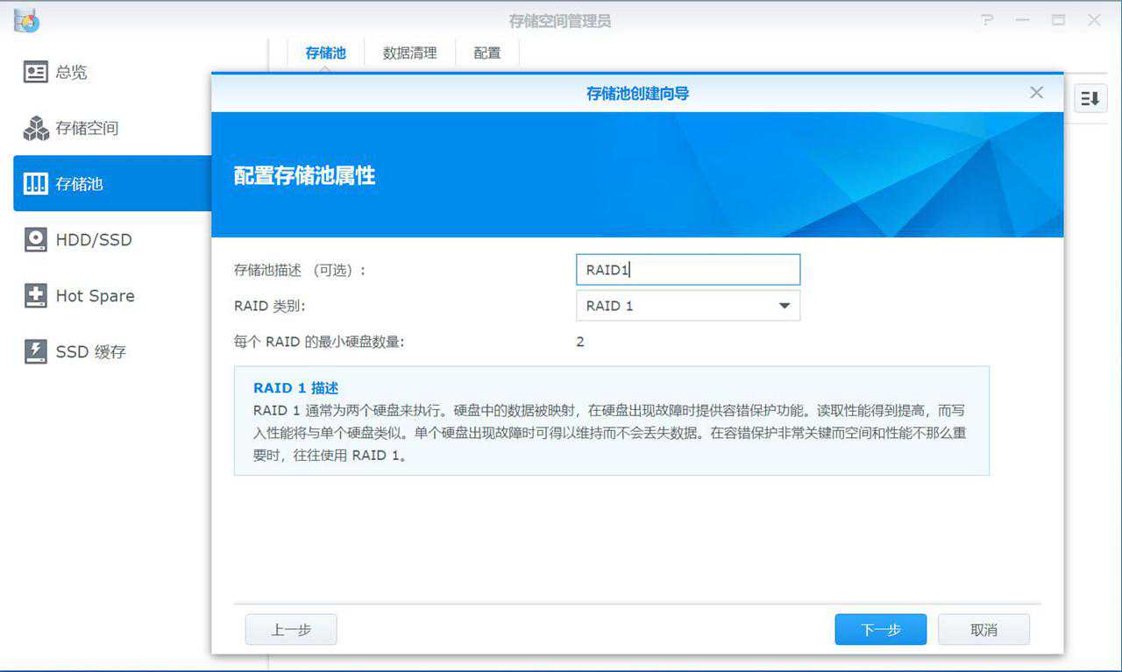Viewport: 1122px width, 672px height.
Task: Maximize the 存储空间管理员 window
Action: (1059, 20)
